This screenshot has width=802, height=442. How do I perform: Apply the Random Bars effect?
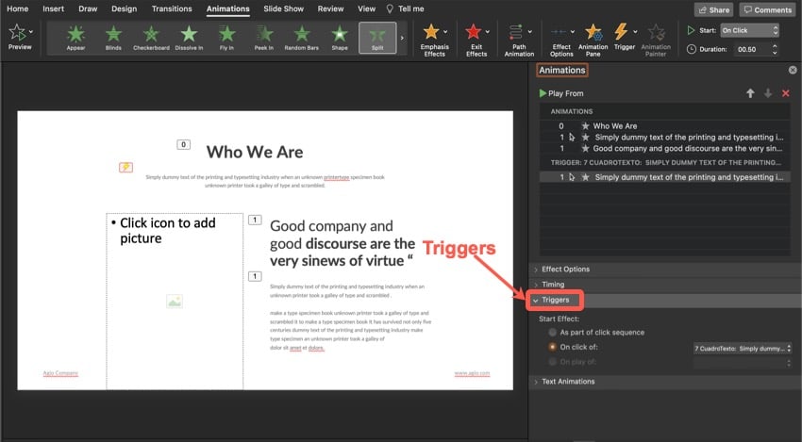point(302,38)
